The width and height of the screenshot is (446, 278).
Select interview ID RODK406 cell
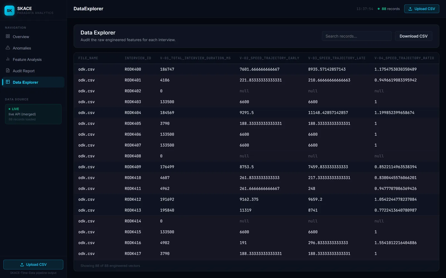pyautogui.click(x=133, y=134)
